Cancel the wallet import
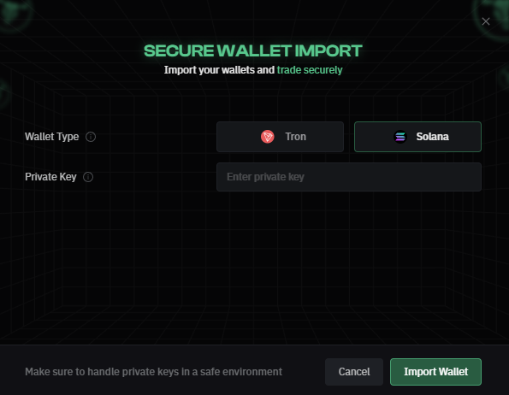Viewport: 509px width, 395px height. point(354,372)
